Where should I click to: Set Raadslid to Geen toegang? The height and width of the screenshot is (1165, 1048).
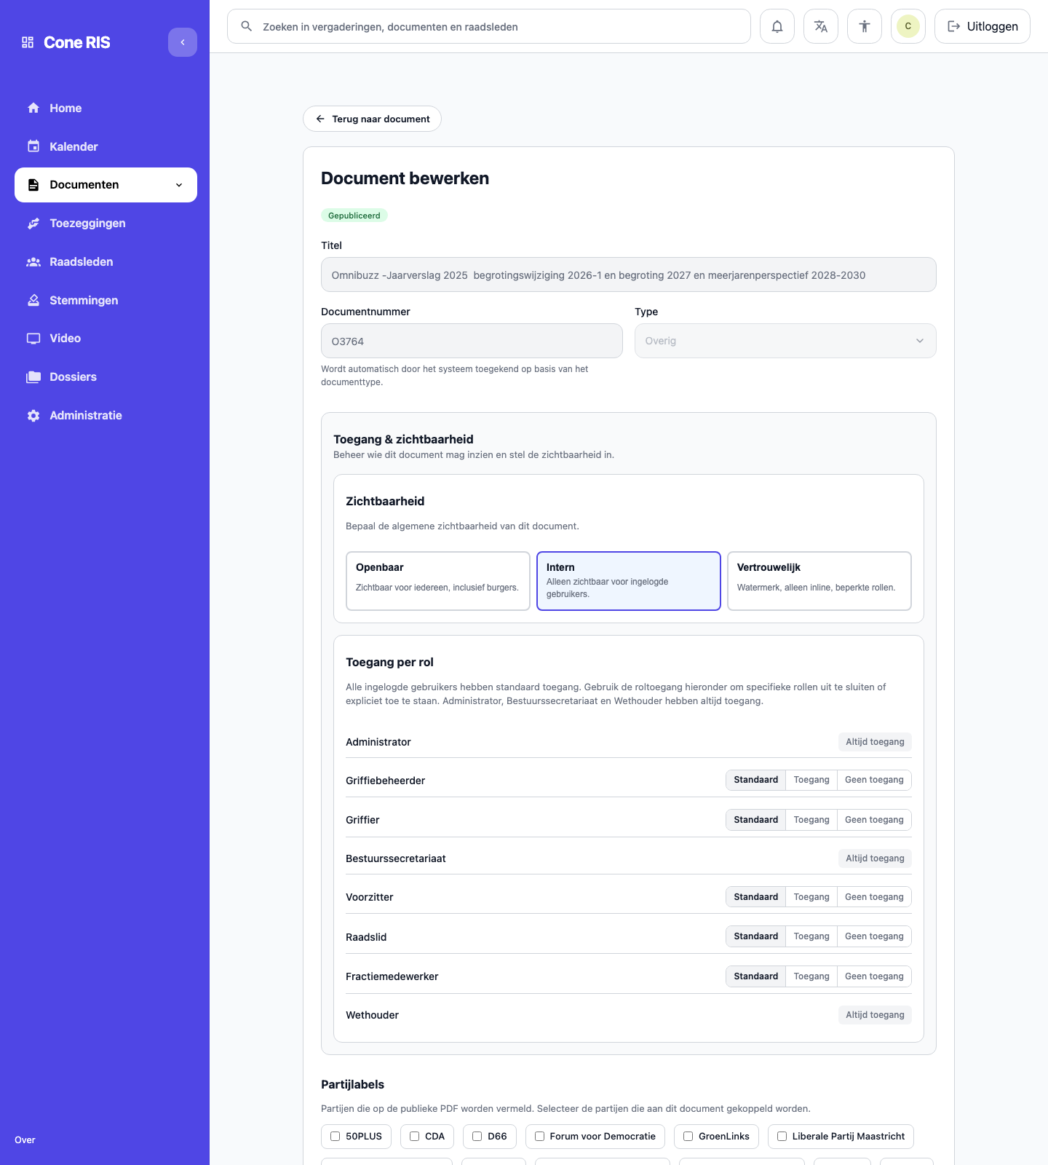tap(874, 936)
